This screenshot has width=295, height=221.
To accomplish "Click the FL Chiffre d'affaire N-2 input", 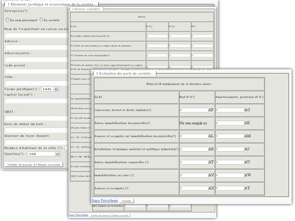I will point(157,36).
